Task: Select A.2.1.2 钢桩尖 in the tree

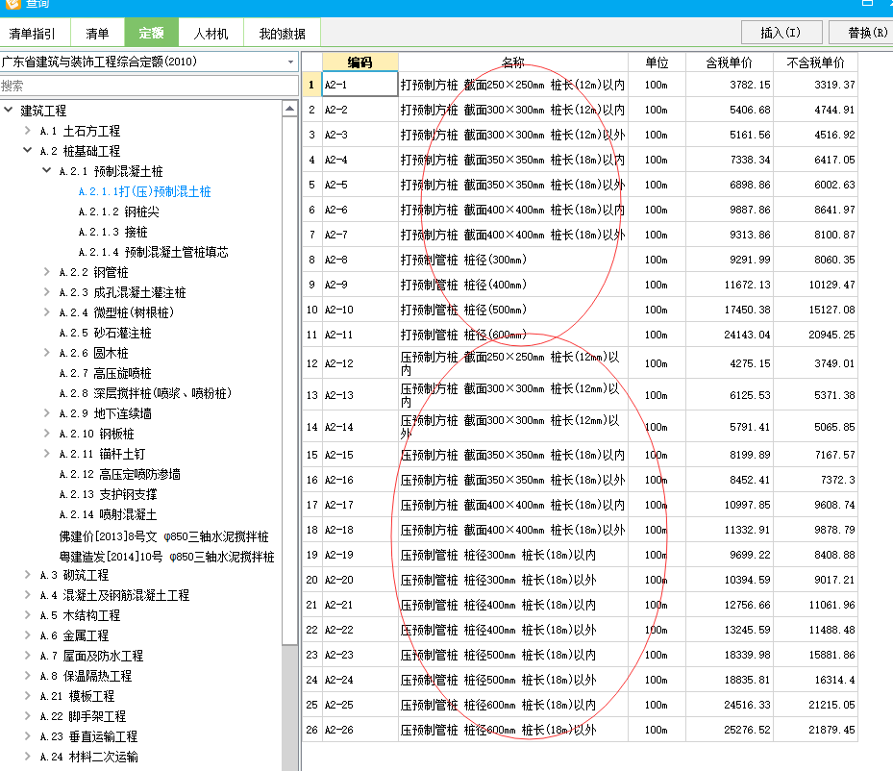Action: tap(119, 211)
